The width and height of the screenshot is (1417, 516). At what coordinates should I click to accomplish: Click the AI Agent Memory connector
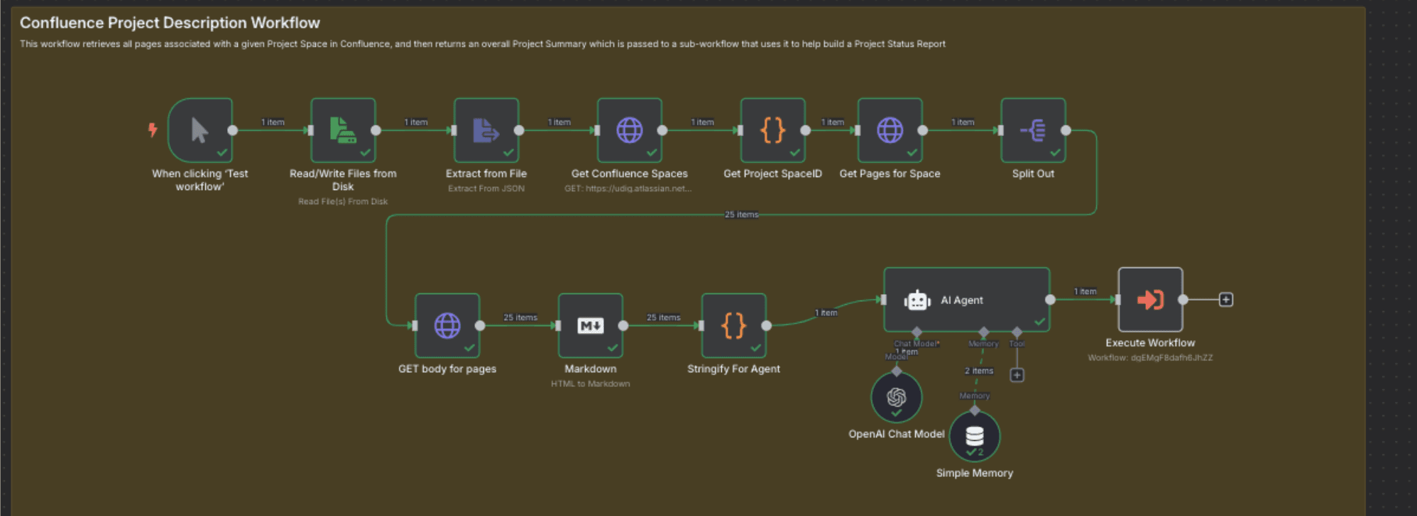(x=984, y=332)
